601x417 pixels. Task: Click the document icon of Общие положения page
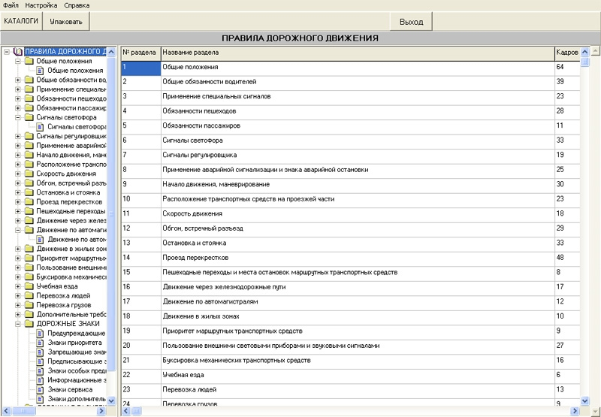(x=40, y=71)
